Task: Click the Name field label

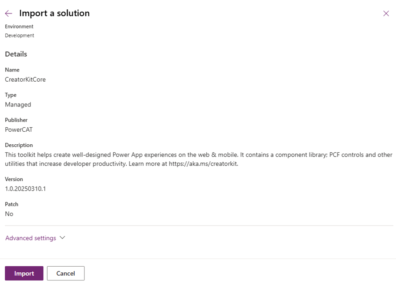Action: tap(12, 70)
